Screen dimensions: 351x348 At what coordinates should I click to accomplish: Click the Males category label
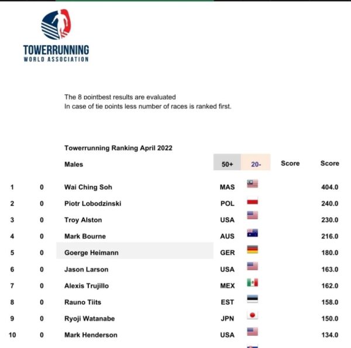coord(74,164)
